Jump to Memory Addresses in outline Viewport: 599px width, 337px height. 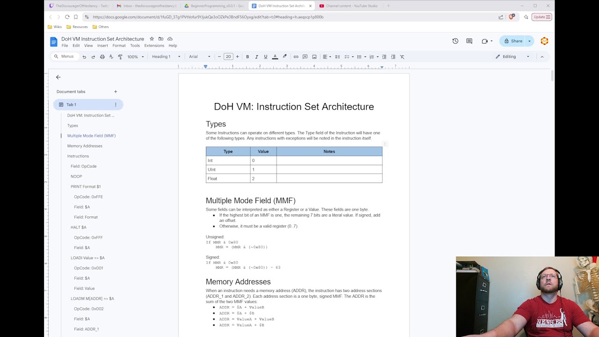[x=85, y=146]
